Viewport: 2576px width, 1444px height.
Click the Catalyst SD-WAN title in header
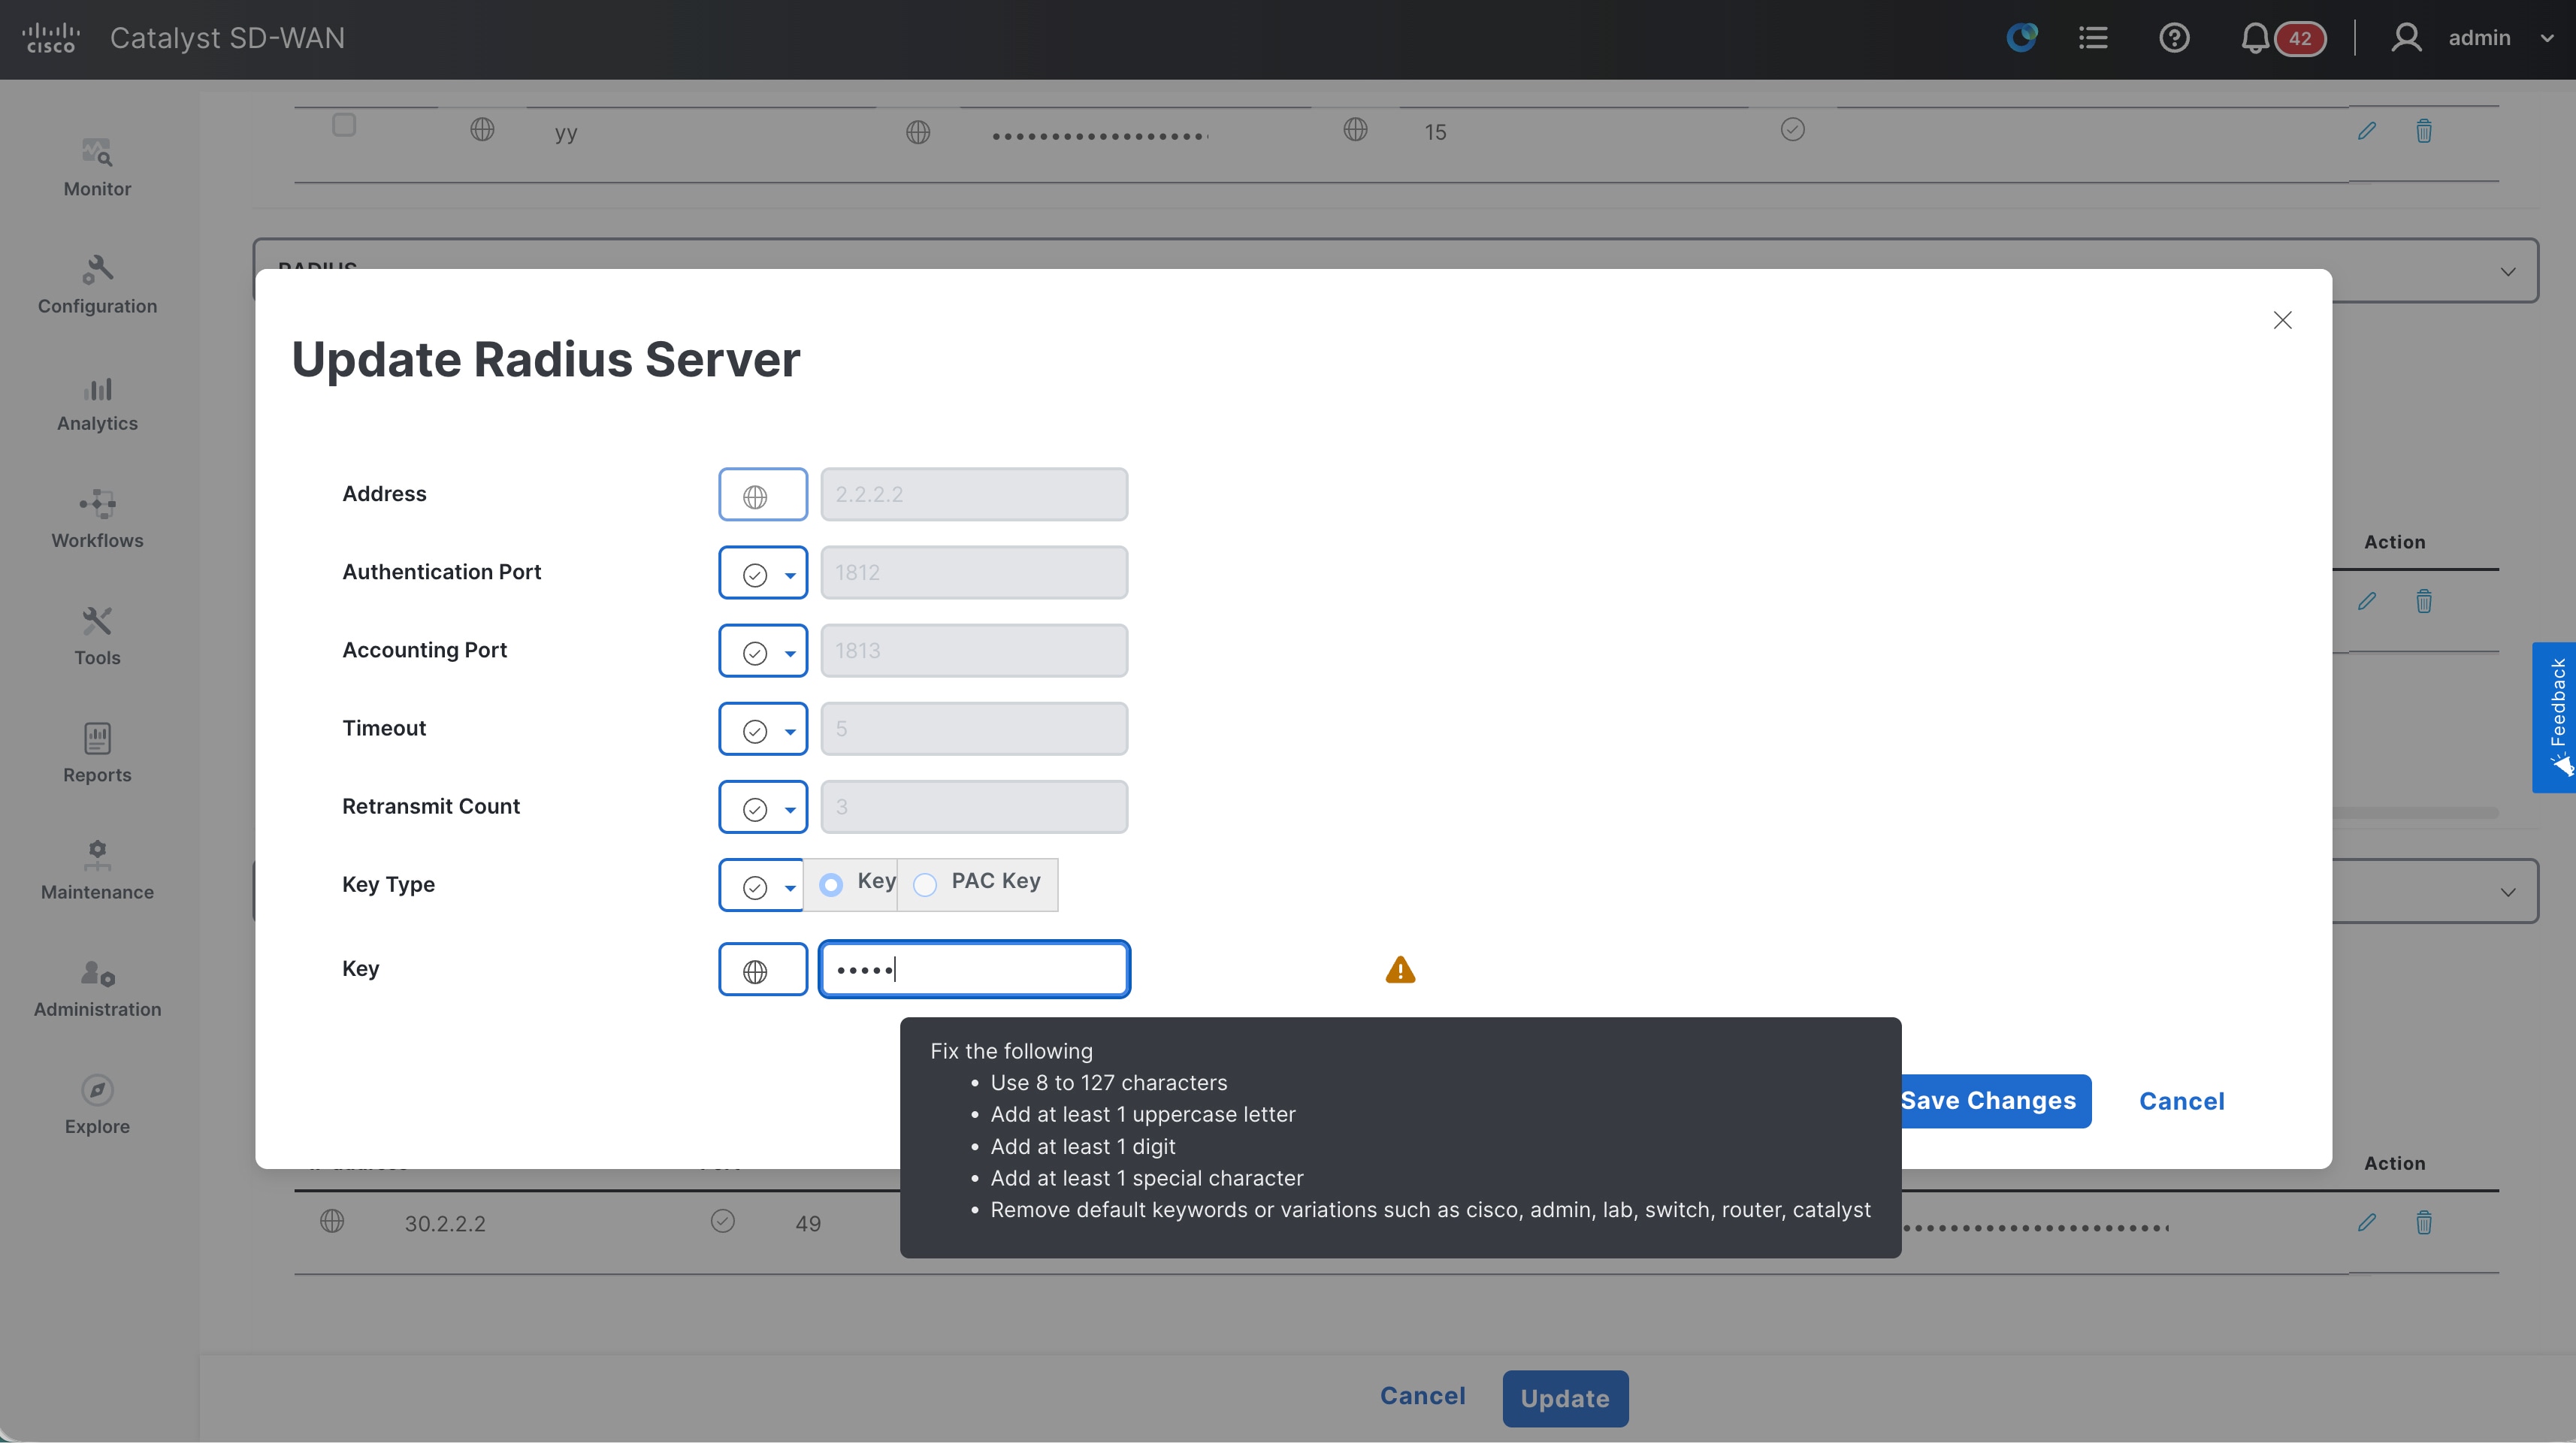click(x=227, y=38)
